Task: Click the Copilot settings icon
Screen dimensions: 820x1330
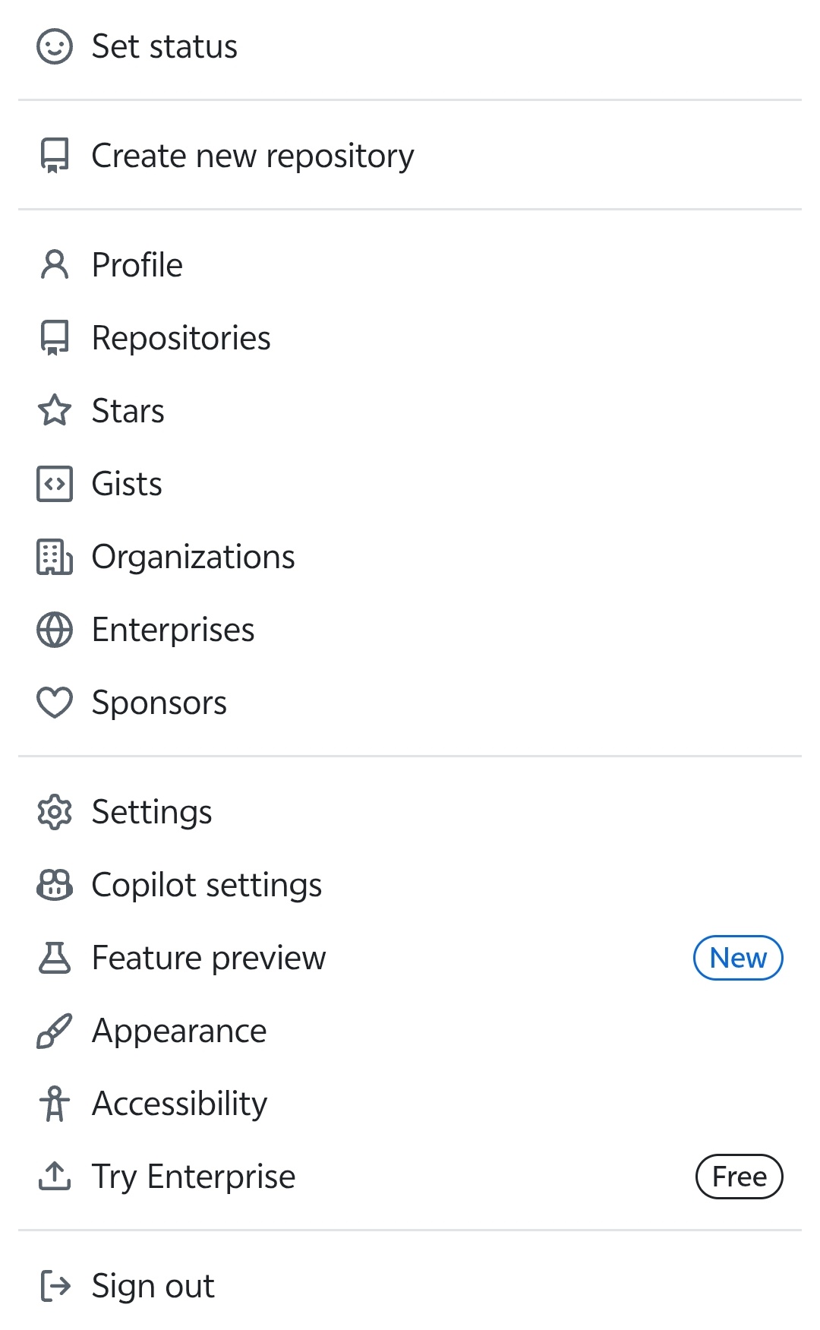Action: (x=55, y=885)
